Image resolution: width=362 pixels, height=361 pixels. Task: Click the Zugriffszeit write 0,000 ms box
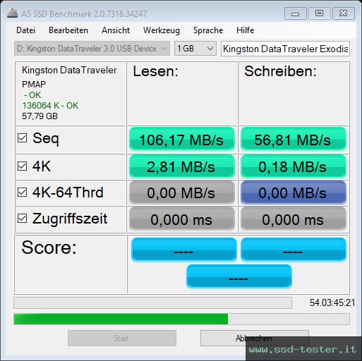click(x=294, y=219)
